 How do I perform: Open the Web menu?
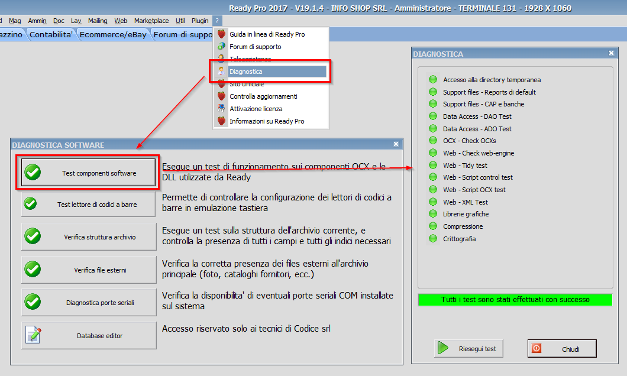[121, 21]
